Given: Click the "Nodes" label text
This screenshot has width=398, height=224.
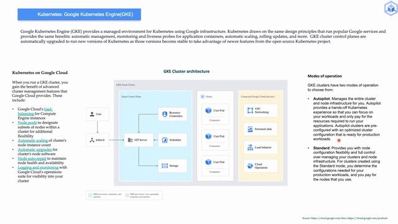Looking at the screenshot, I should pos(209,97).
